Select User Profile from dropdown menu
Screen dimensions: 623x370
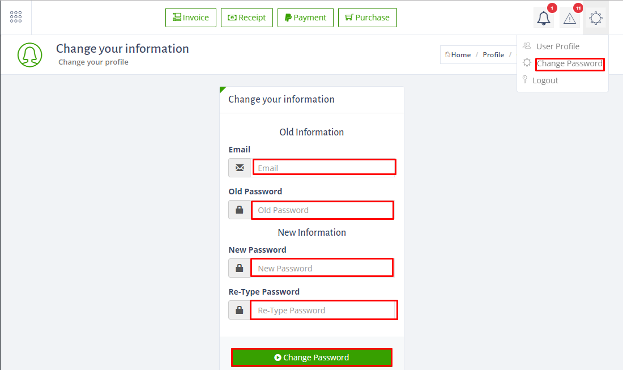[x=557, y=46]
